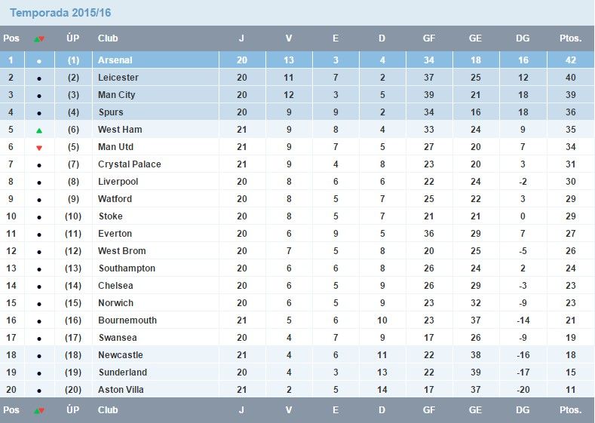Open the Bournemouth club link
The width and height of the screenshot is (595, 423).
pos(127,320)
